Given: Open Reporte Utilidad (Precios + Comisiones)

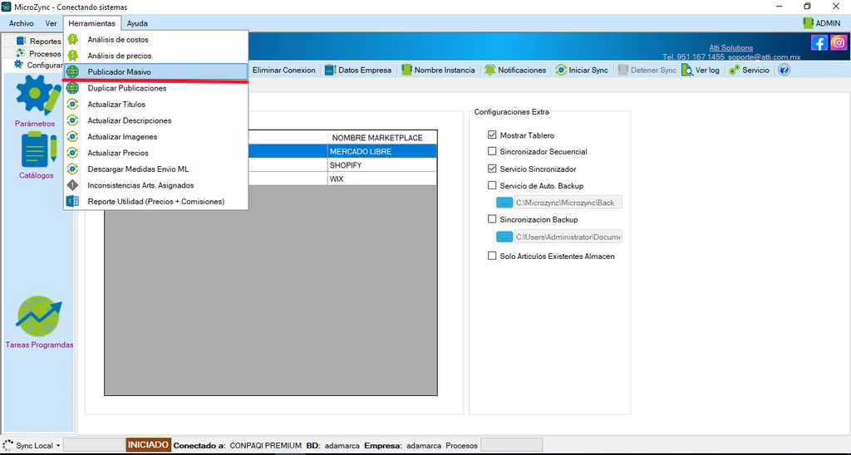Looking at the screenshot, I should [155, 201].
